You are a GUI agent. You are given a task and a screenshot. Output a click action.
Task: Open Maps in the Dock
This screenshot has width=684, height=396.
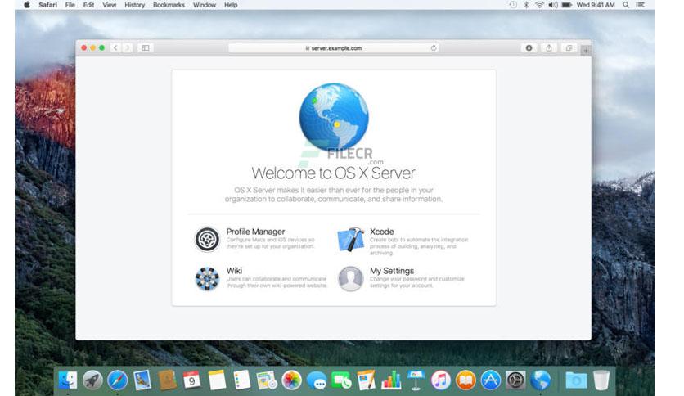[x=267, y=380]
